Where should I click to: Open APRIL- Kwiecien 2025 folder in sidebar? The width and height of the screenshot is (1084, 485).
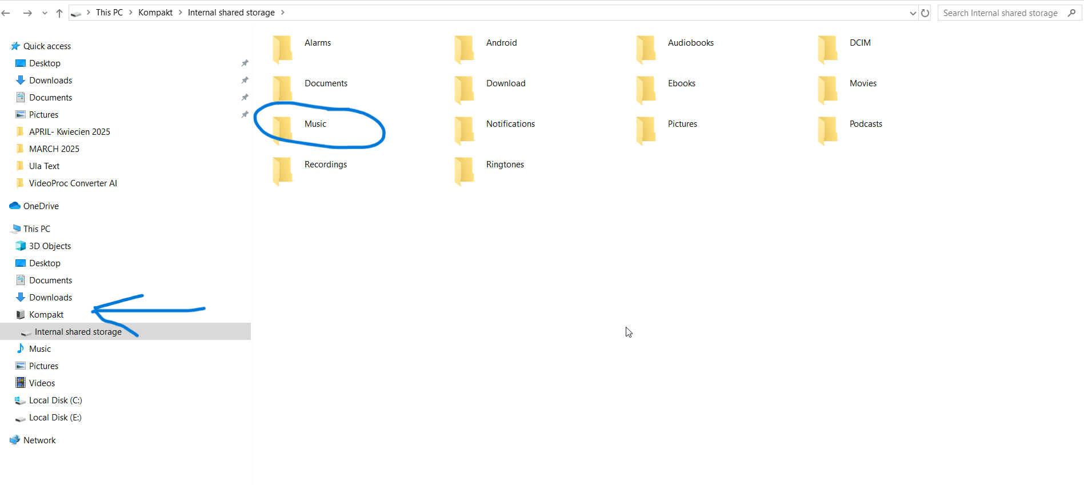click(x=70, y=131)
